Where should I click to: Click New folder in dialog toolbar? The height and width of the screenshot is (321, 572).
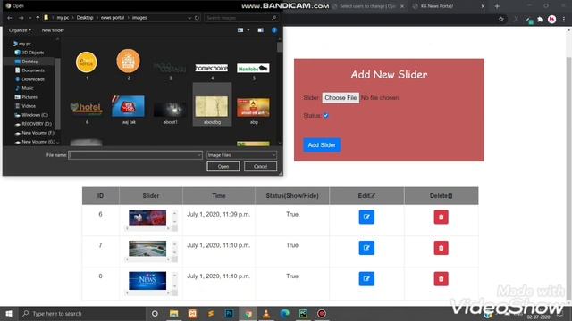coord(53,30)
